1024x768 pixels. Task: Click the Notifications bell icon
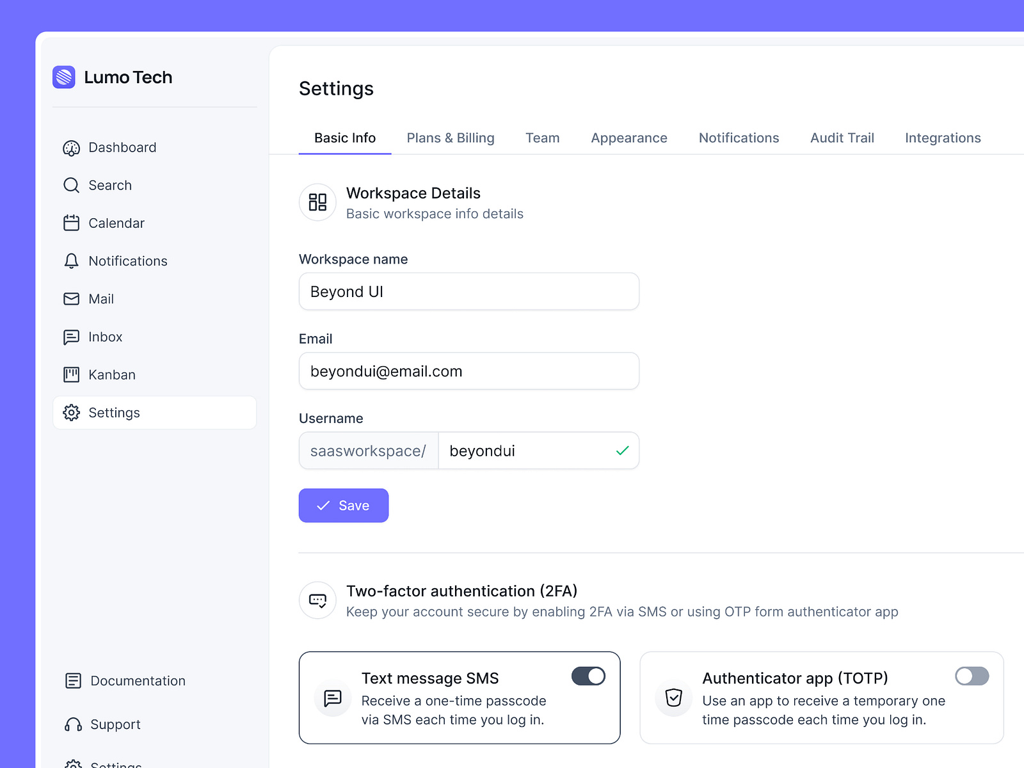(71, 260)
